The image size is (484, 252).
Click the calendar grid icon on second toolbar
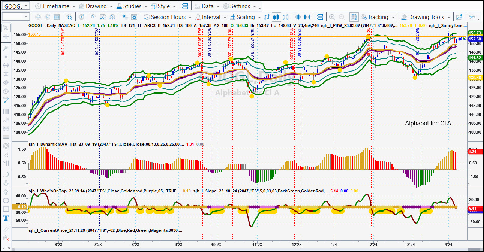tap(57, 17)
